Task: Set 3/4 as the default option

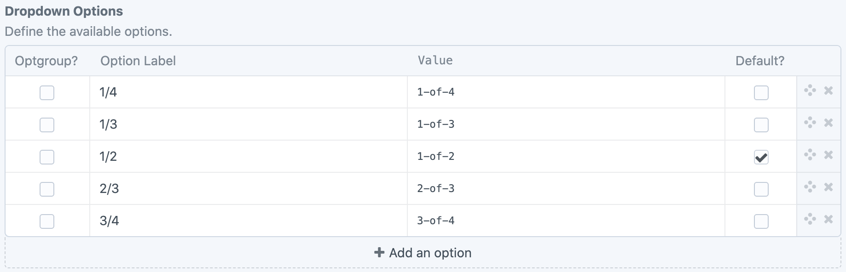Action: pyautogui.click(x=761, y=221)
